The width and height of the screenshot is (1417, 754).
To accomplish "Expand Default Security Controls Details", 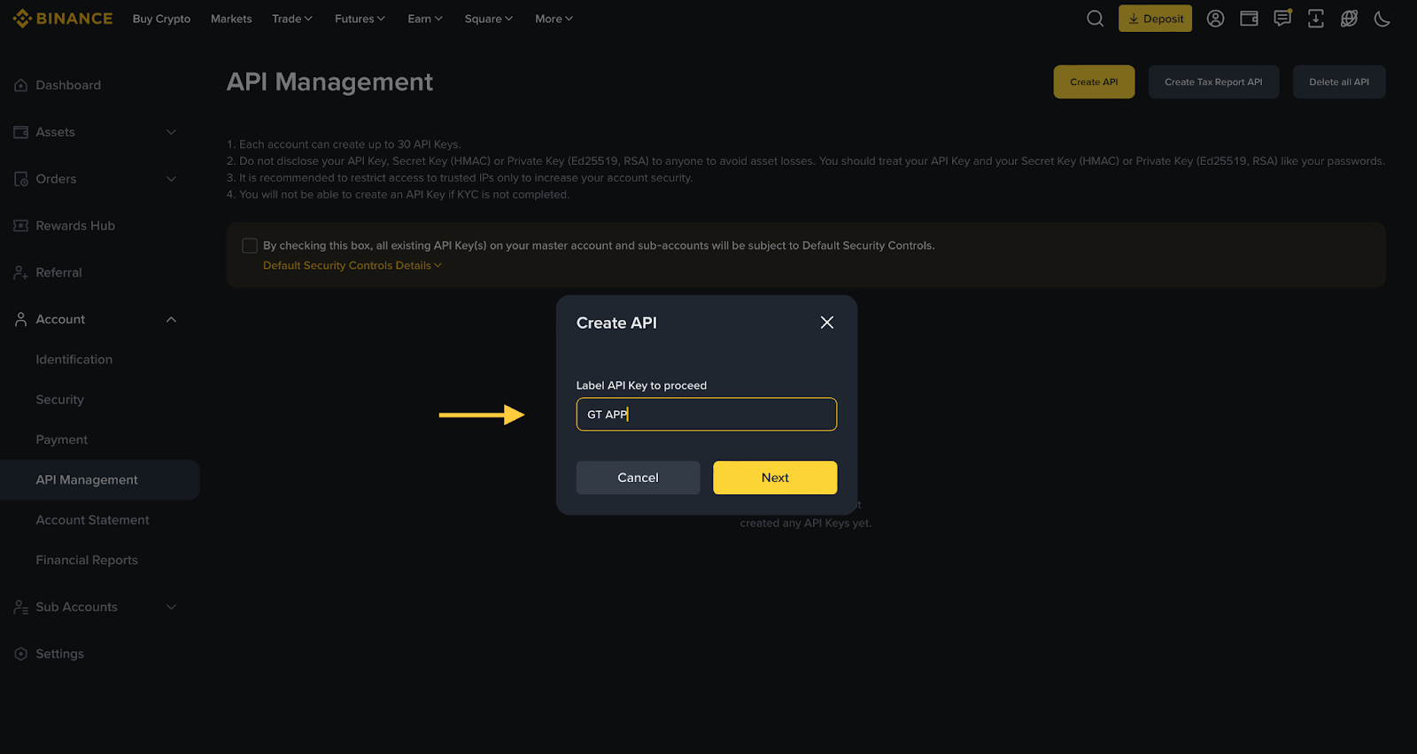I will [352, 266].
